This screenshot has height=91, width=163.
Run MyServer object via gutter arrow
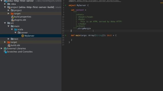click(66, 5)
